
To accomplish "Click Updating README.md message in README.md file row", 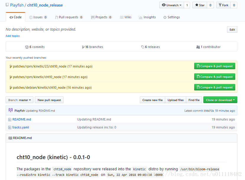I will pos(94,119).
